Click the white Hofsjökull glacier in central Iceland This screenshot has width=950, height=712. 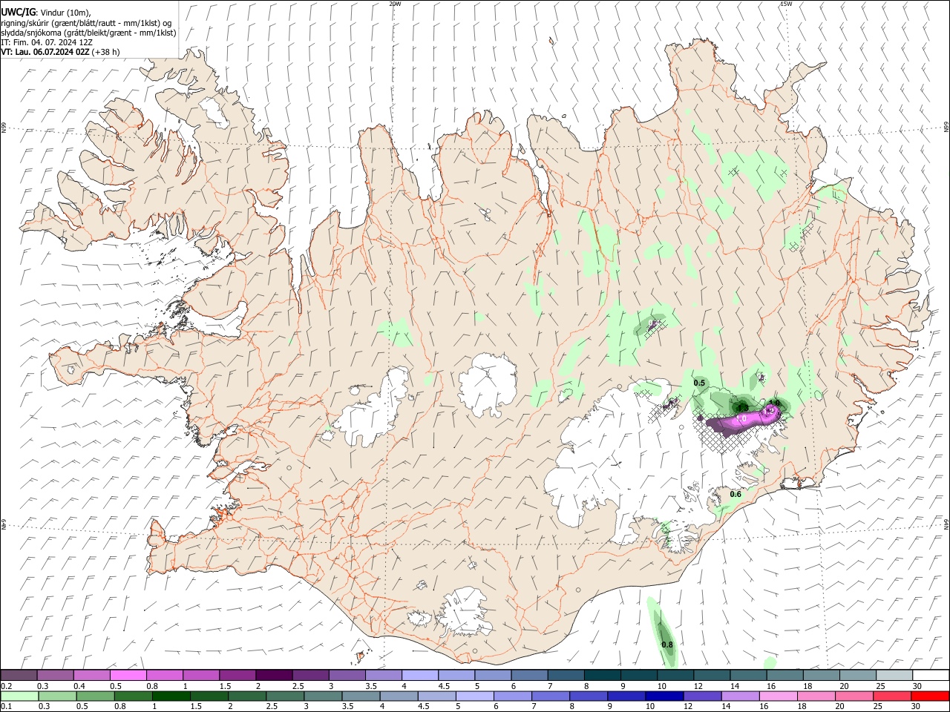pyautogui.click(x=488, y=384)
